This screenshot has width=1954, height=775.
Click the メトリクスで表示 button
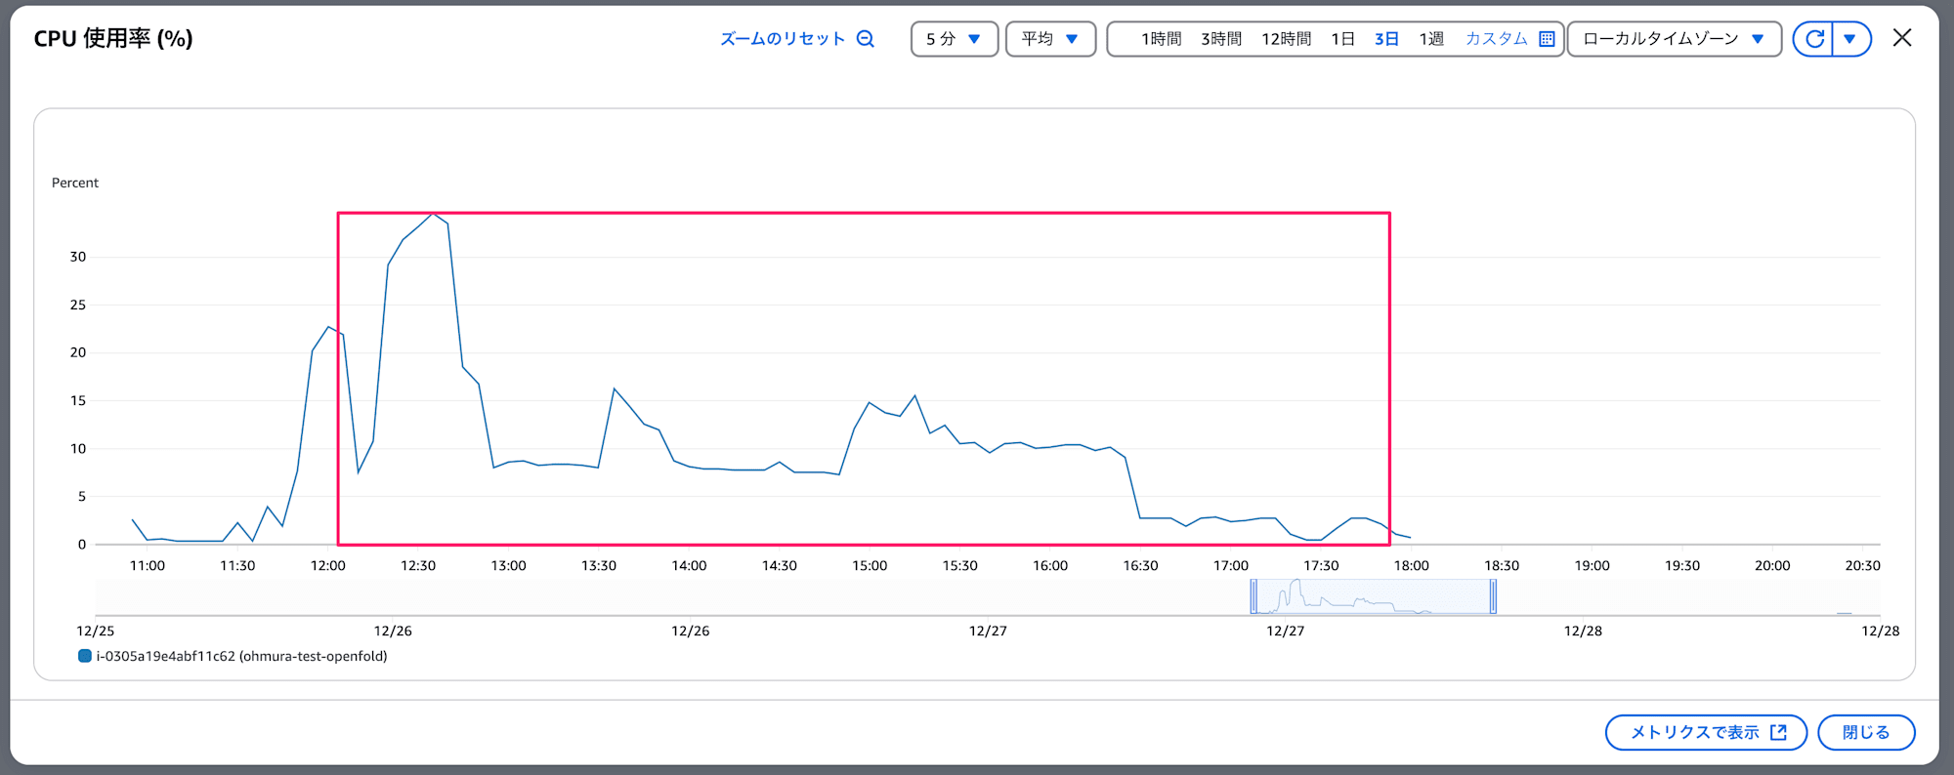click(1706, 732)
